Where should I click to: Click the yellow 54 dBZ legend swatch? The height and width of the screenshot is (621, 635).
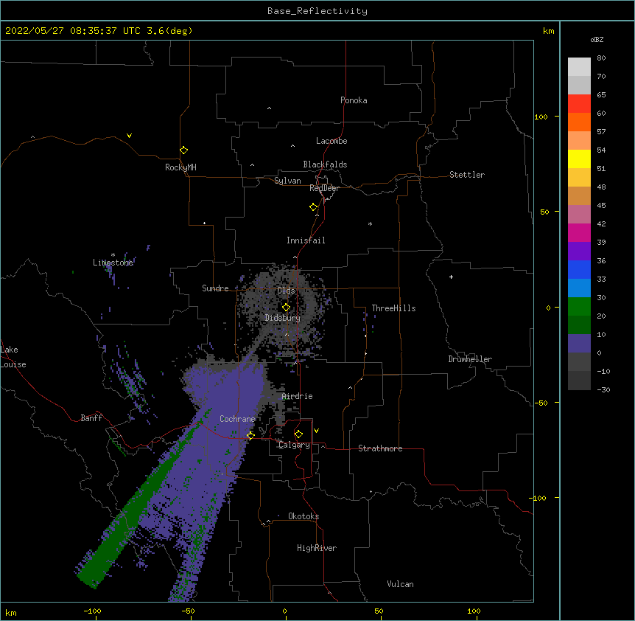[579, 159]
